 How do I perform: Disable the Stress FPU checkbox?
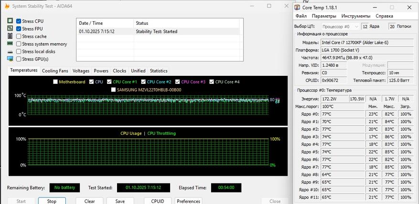(19, 29)
